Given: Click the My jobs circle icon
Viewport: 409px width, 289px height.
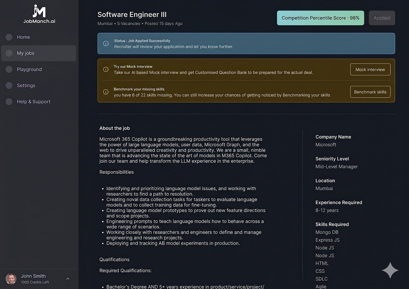Looking at the screenshot, I should (x=9, y=53).
